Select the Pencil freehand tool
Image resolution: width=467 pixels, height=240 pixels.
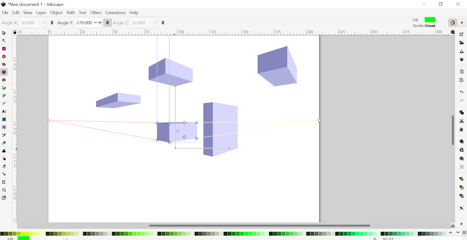(x=4, y=96)
